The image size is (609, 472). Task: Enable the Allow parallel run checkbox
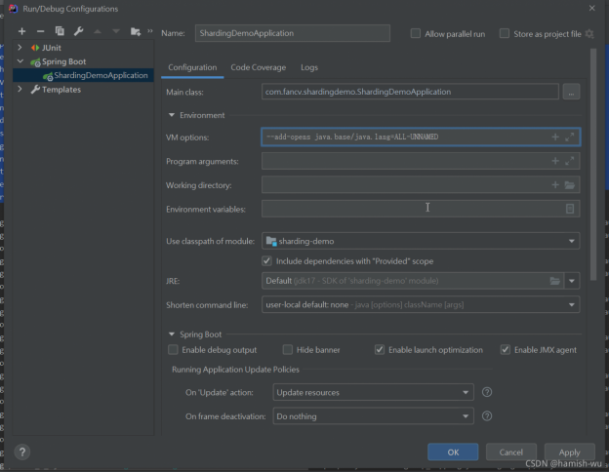click(x=417, y=34)
